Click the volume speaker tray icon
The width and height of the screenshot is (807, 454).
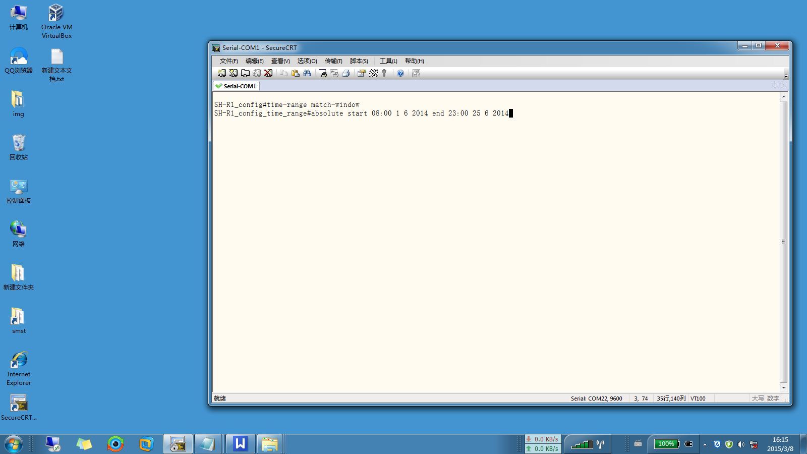click(x=741, y=444)
